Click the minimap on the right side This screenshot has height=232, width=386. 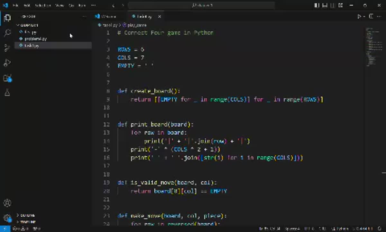coord(373,48)
